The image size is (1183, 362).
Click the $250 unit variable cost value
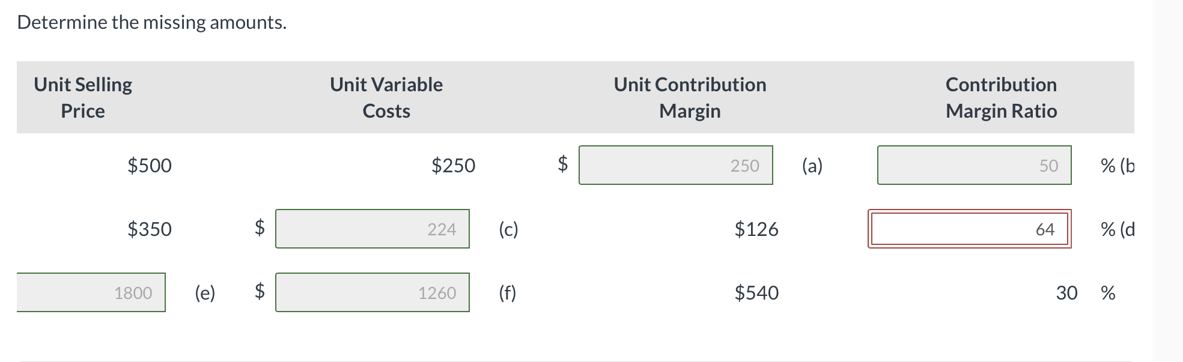click(x=453, y=166)
